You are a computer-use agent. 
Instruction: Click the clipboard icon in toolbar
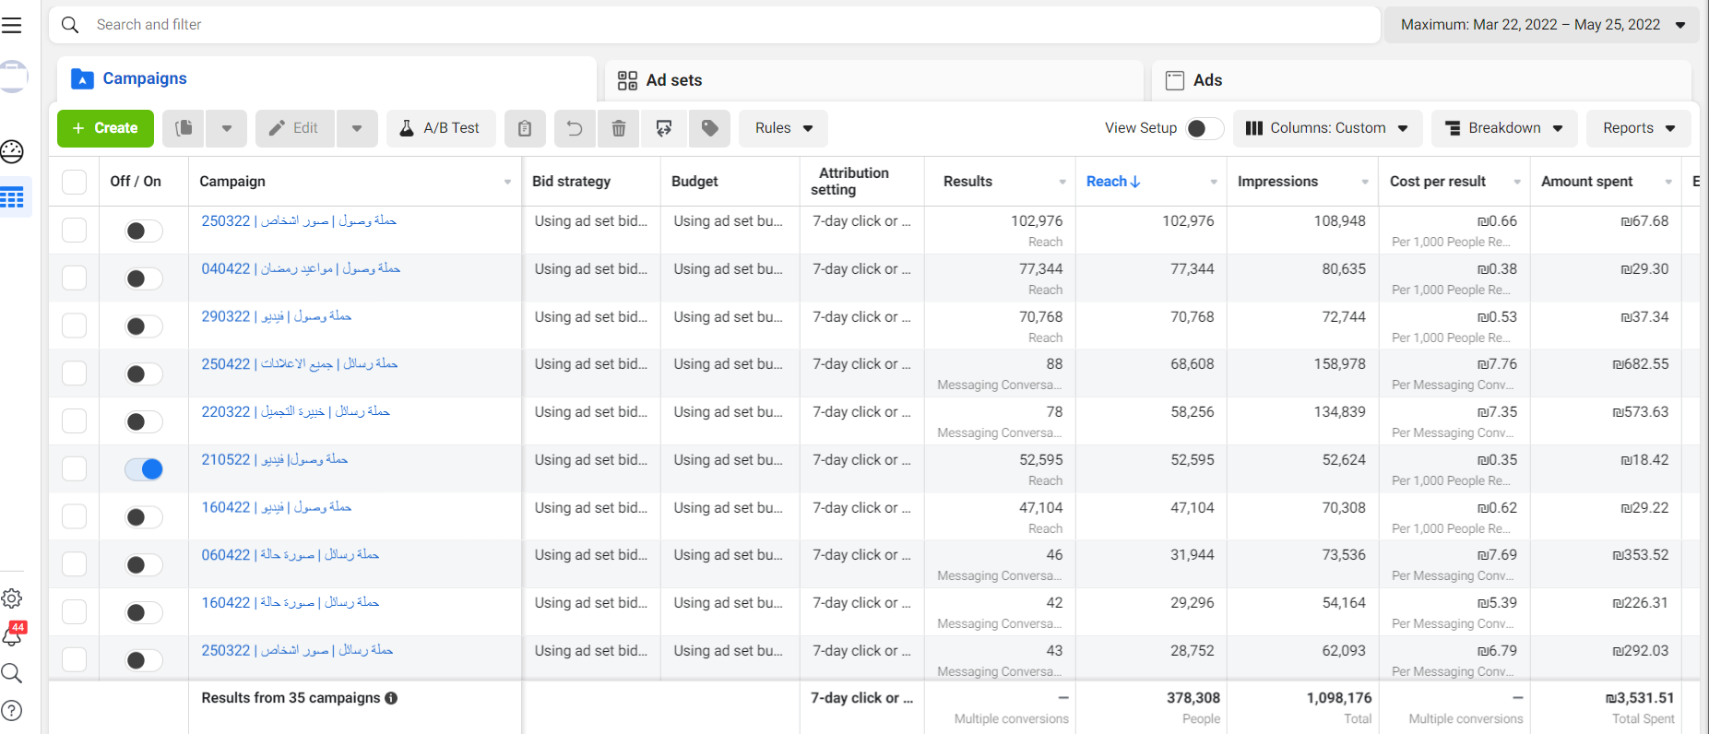[x=525, y=128]
